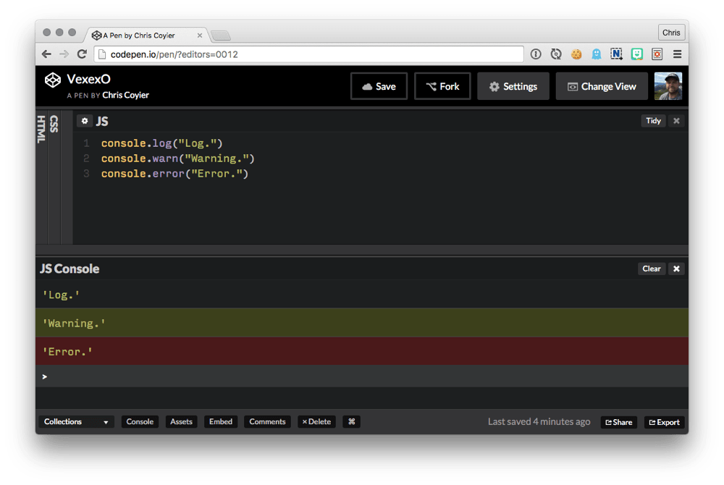The image size is (724, 485).
Task: Click the page info icon in address bar
Action: [535, 54]
